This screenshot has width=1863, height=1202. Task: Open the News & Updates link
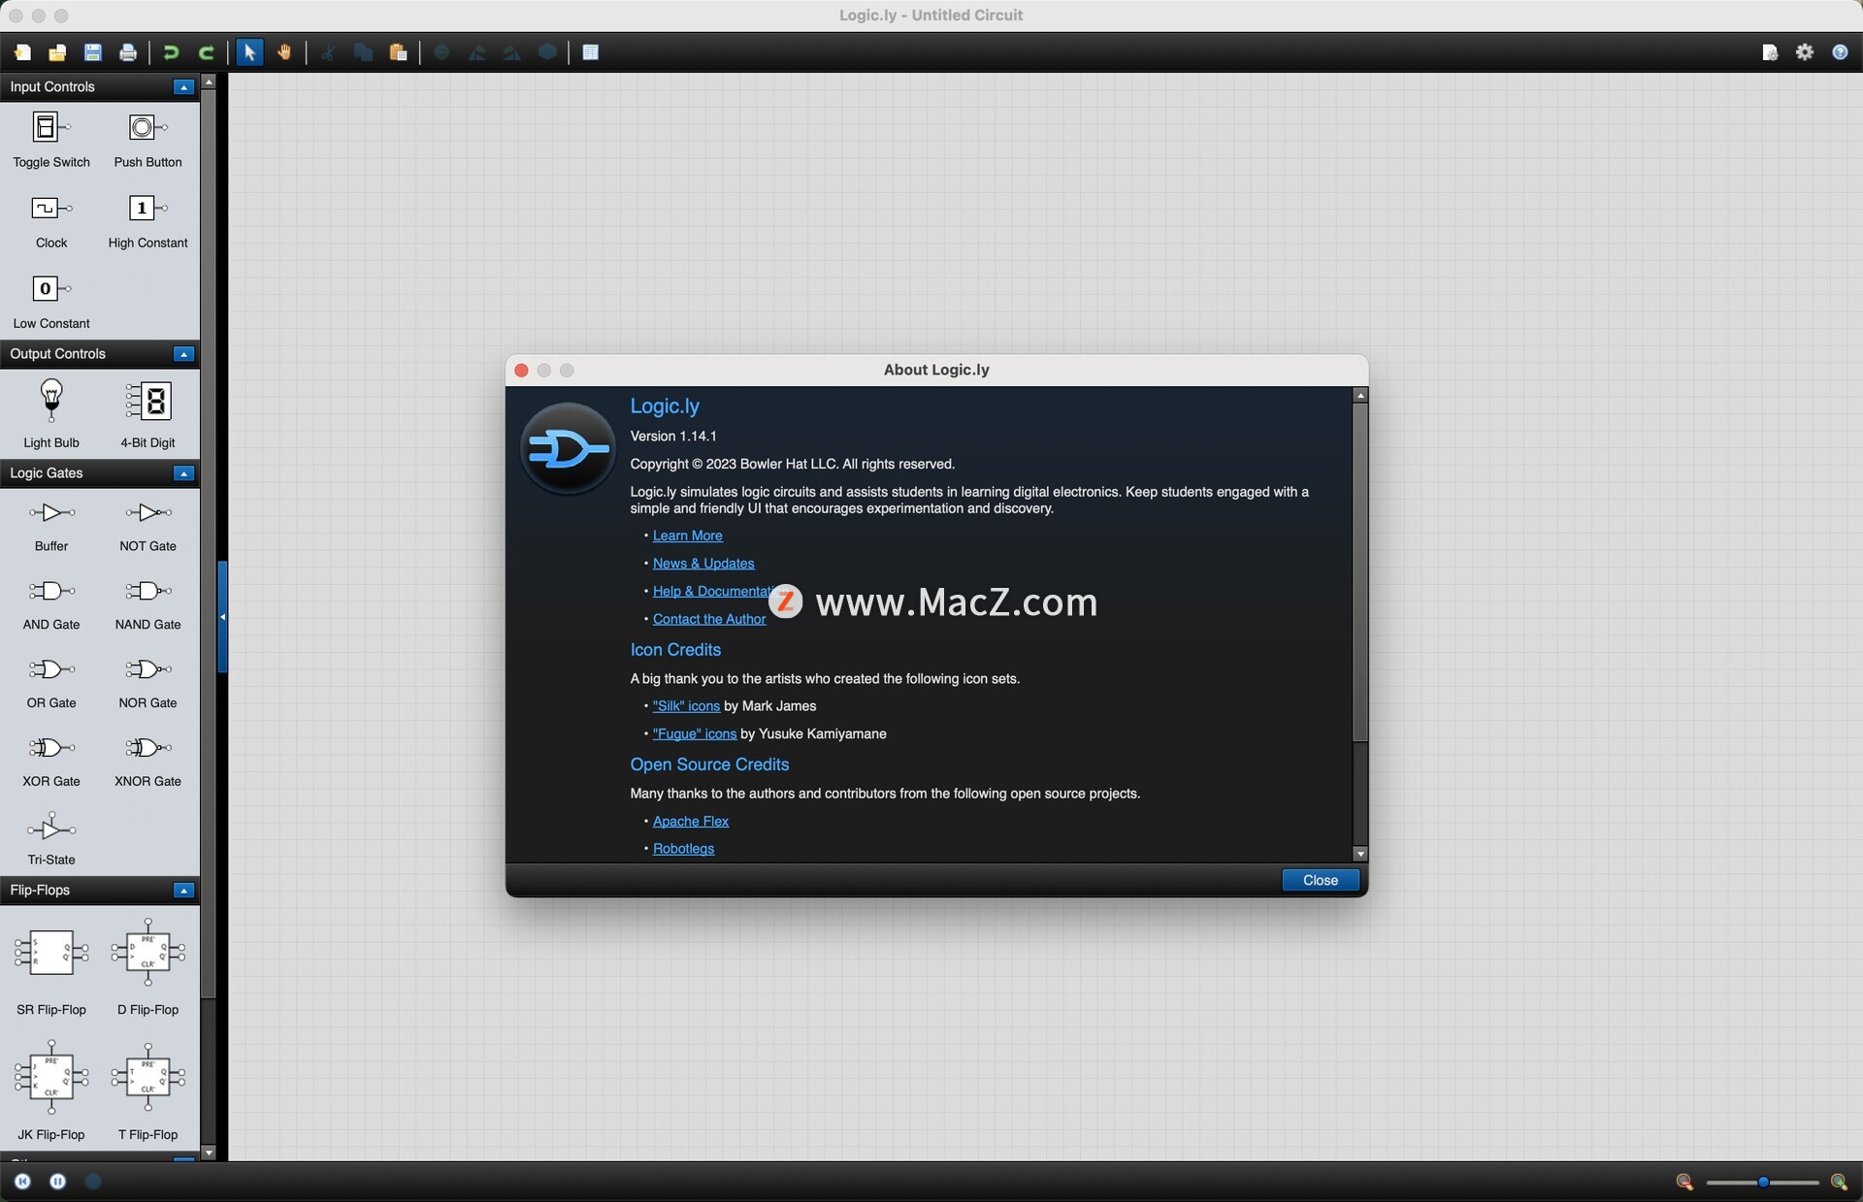pos(703,564)
